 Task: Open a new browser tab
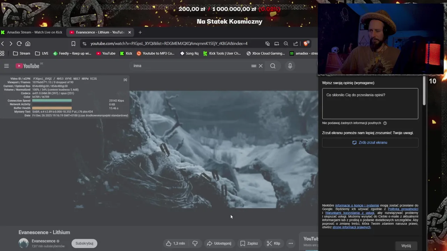(x=140, y=32)
